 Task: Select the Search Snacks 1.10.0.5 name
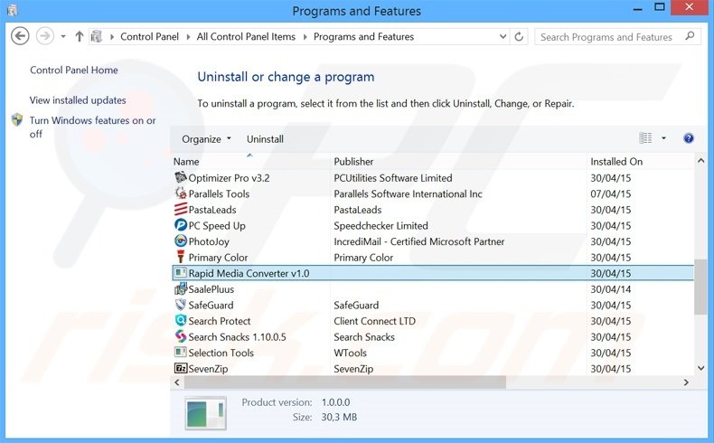[237, 337]
